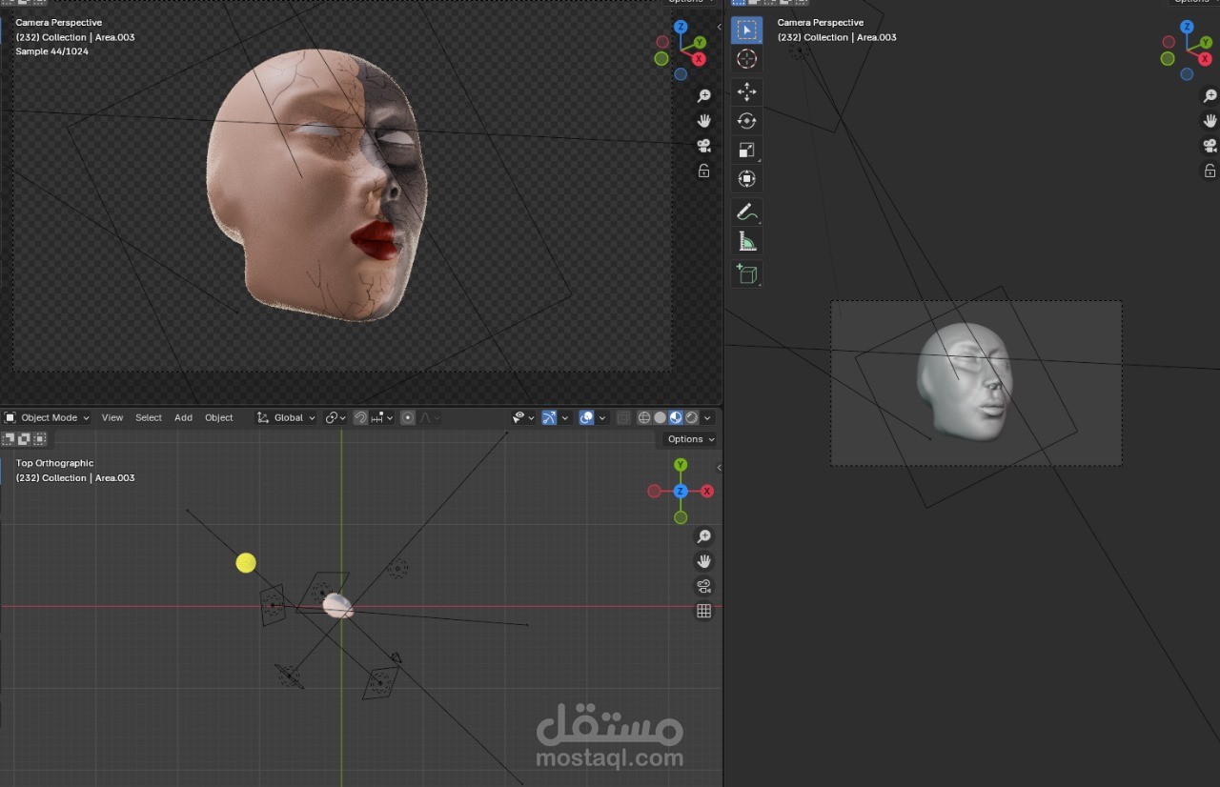Image resolution: width=1220 pixels, height=787 pixels.
Task: Switch to solid viewport shading
Action: pos(660,417)
